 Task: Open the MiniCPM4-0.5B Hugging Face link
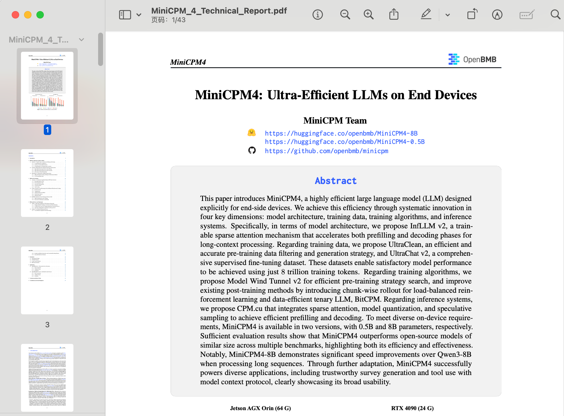[345, 142]
